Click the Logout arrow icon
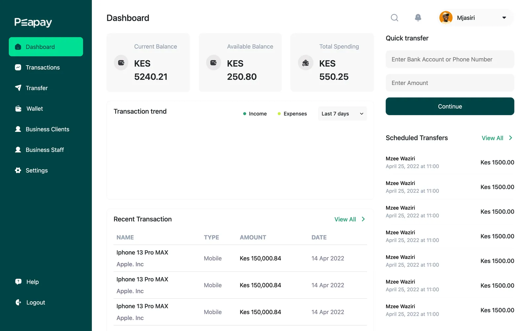 tap(18, 302)
